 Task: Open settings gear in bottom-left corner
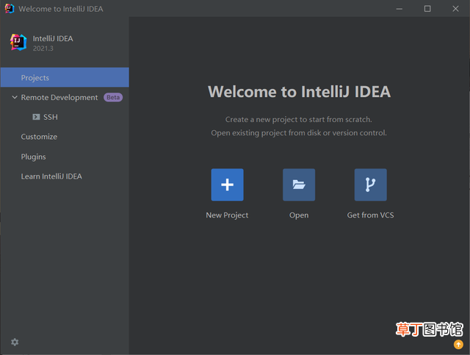coord(15,342)
